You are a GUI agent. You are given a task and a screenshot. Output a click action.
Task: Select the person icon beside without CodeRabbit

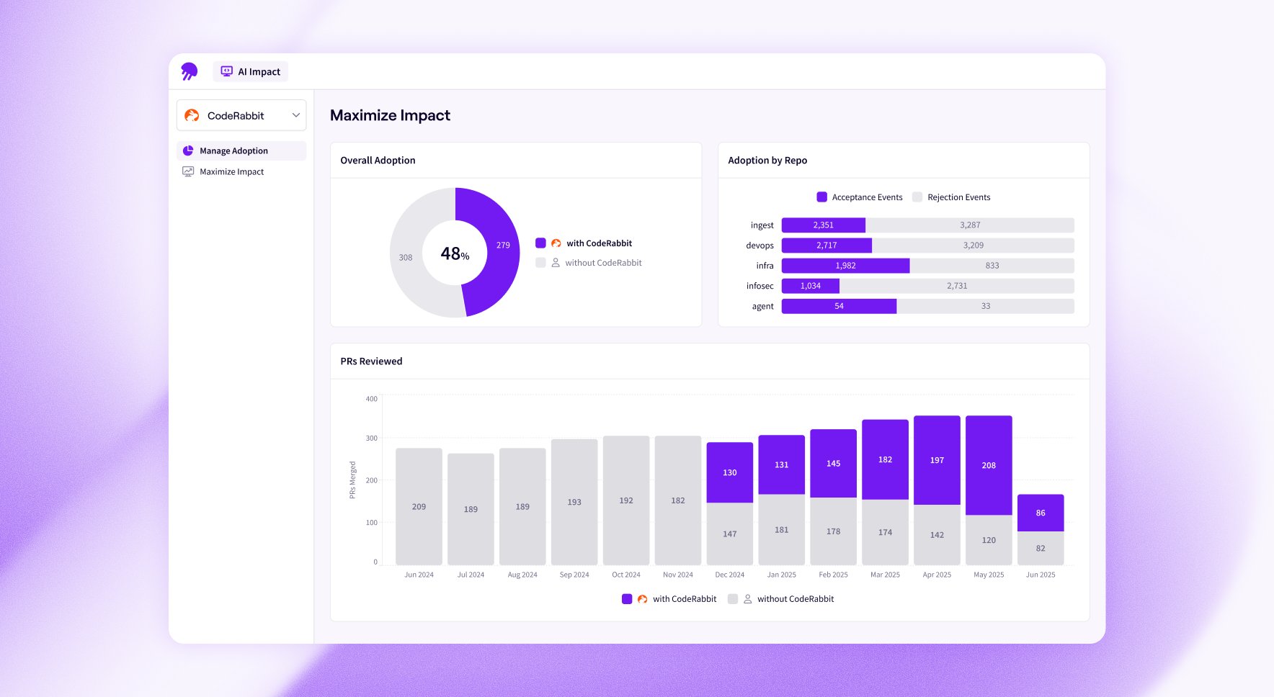(555, 263)
